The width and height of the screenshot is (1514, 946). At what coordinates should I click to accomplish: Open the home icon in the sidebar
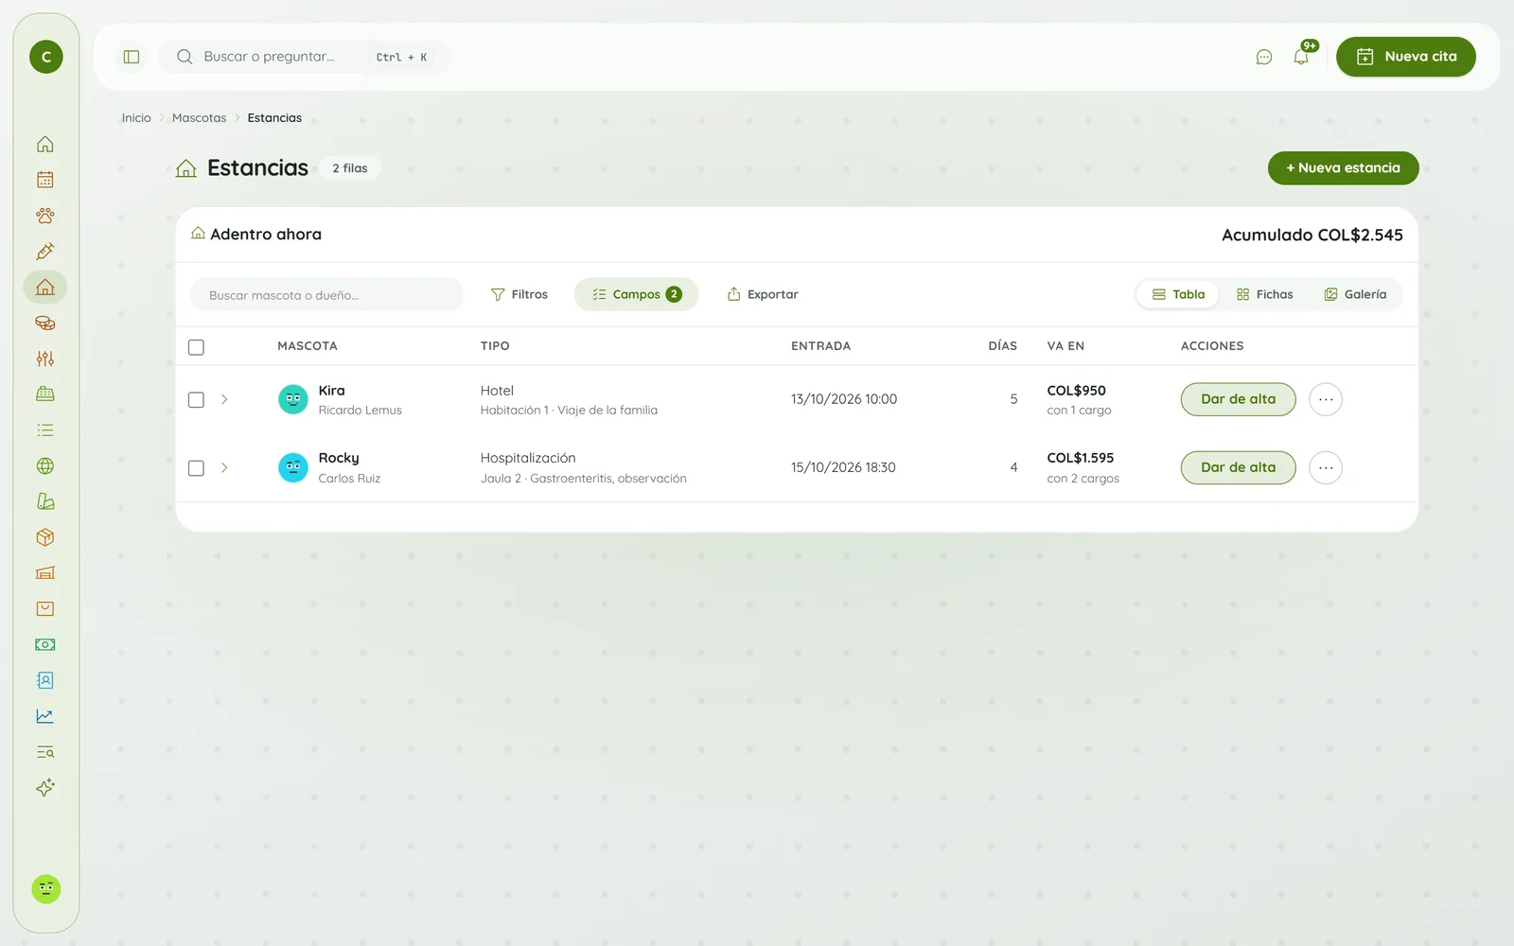[45, 144]
